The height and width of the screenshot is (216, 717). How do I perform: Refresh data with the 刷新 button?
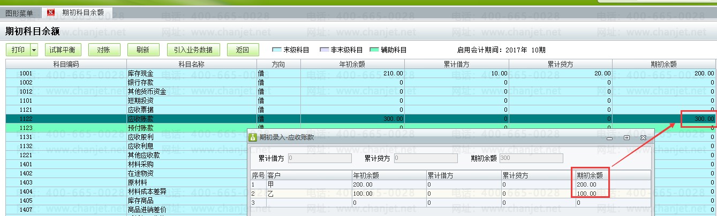coord(142,50)
